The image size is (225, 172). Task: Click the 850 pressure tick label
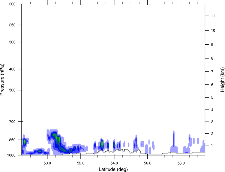point(12,140)
